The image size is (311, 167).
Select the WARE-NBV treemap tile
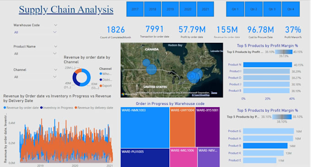(209, 157)
